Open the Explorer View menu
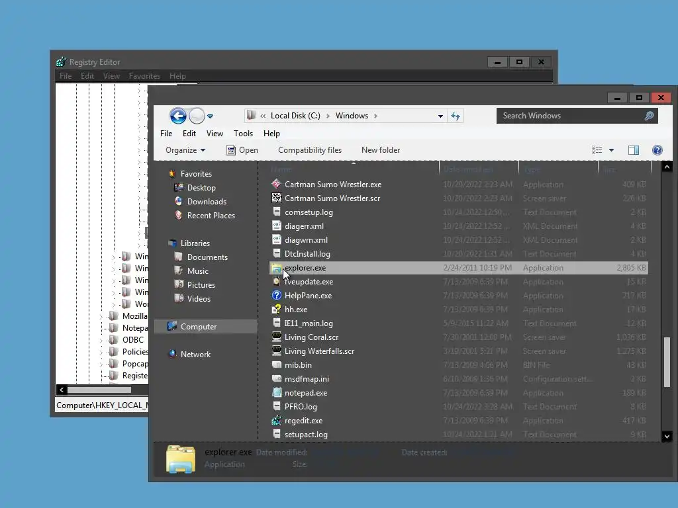This screenshot has width=678, height=508. click(215, 134)
